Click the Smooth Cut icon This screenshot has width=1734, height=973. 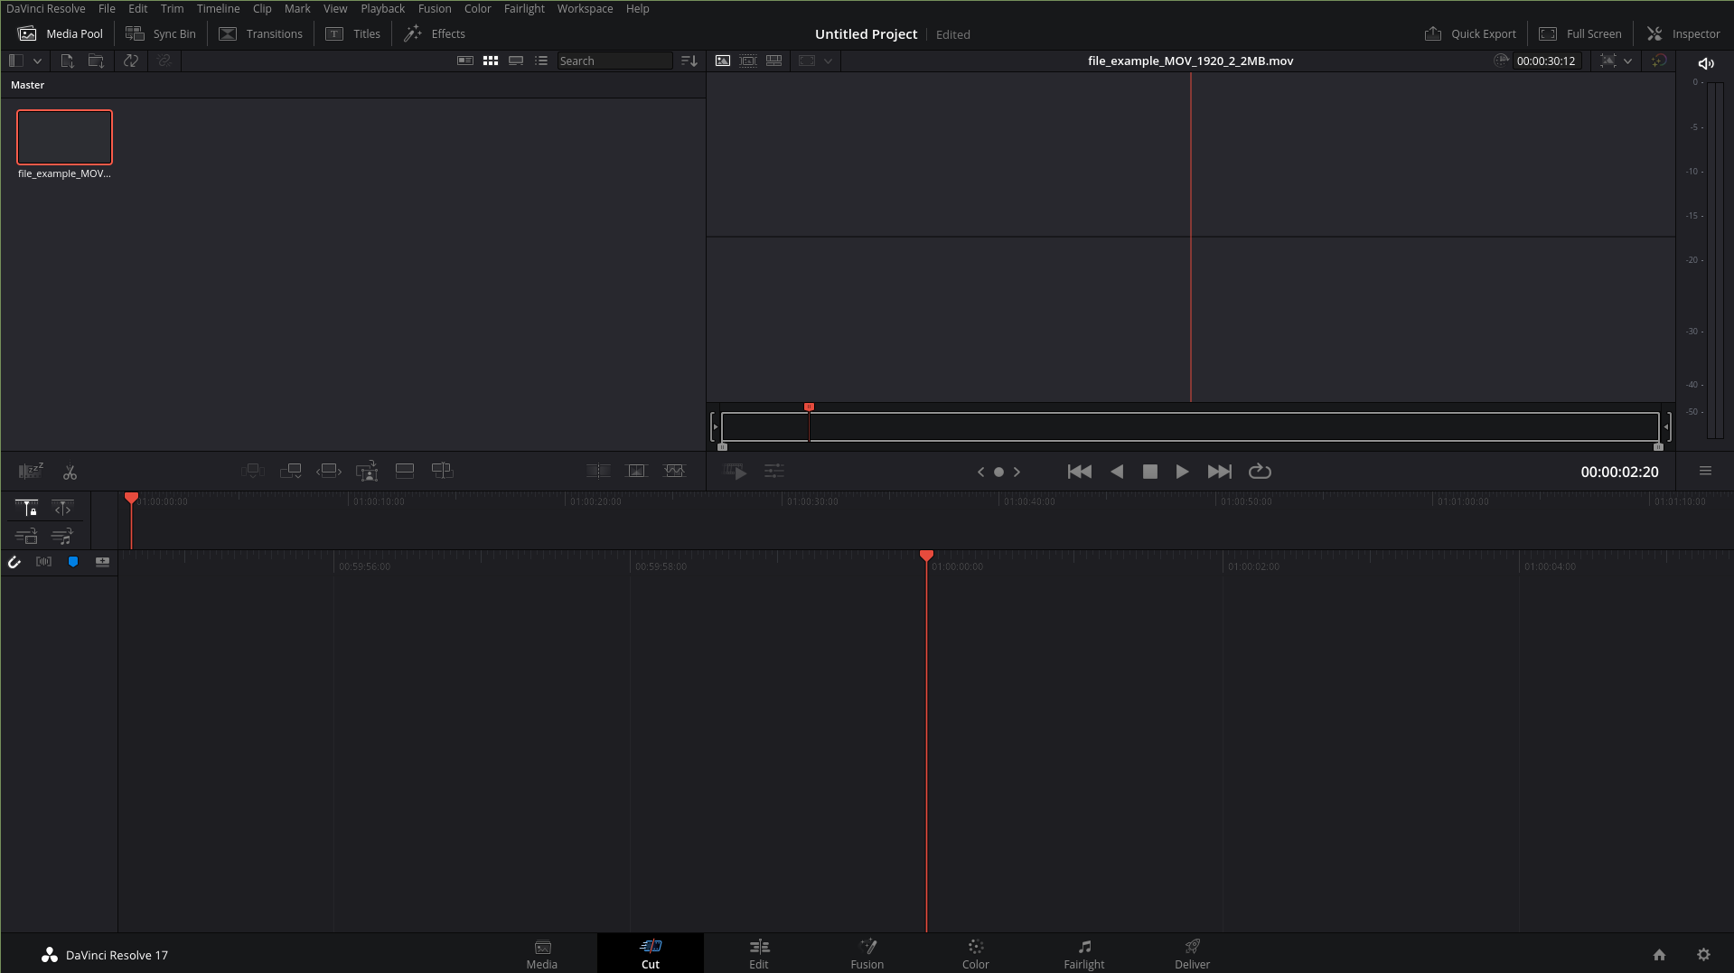pos(675,471)
